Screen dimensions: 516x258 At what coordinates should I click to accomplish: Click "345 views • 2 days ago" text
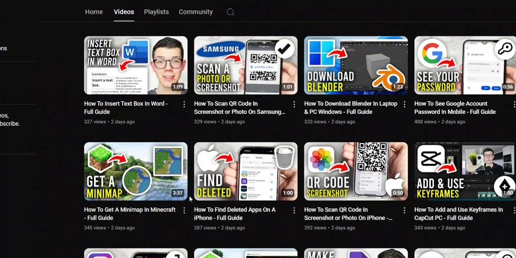[110, 228]
